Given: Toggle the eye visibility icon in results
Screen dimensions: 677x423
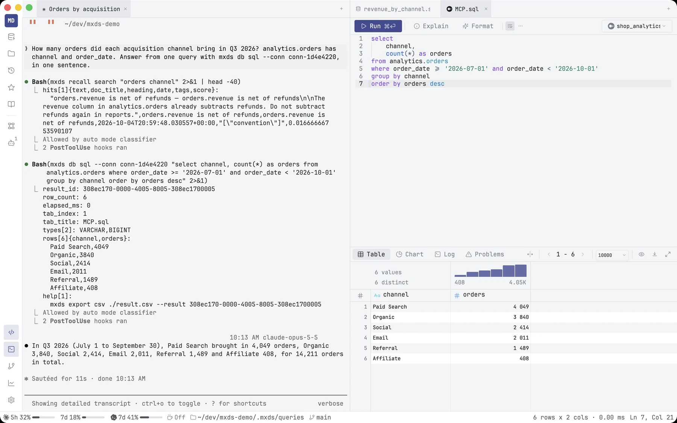Looking at the screenshot, I should point(641,255).
